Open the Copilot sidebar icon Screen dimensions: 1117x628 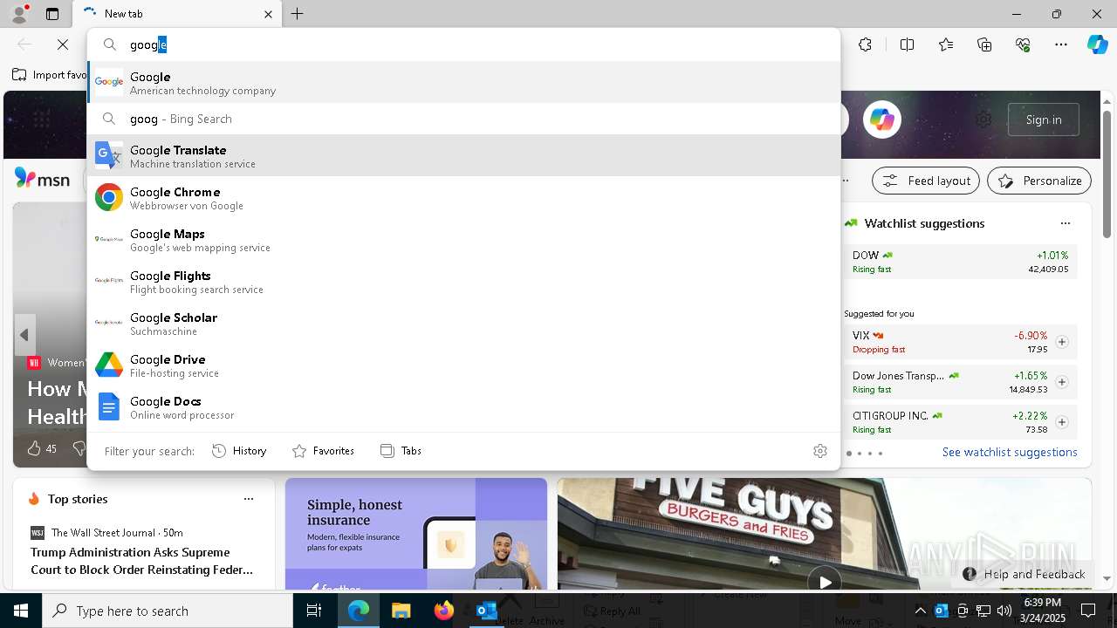[1097, 44]
